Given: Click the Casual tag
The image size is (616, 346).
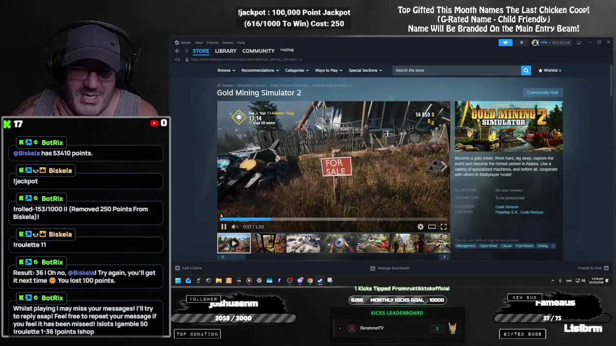Looking at the screenshot, I should click(506, 246).
